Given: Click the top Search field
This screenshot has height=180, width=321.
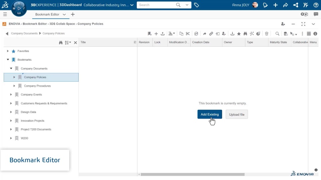Looking at the screenshot, I should pyautogui.click(x=156, y=5).
